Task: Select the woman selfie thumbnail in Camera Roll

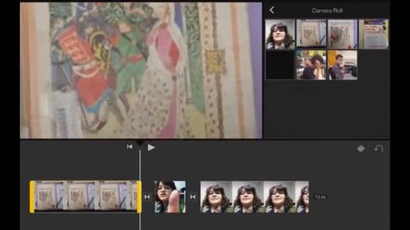Action: point(280,34)
